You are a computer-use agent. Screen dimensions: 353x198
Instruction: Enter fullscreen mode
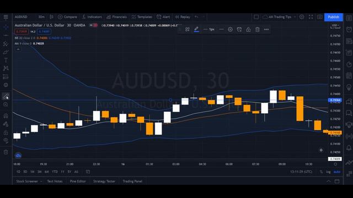[311, 17]
